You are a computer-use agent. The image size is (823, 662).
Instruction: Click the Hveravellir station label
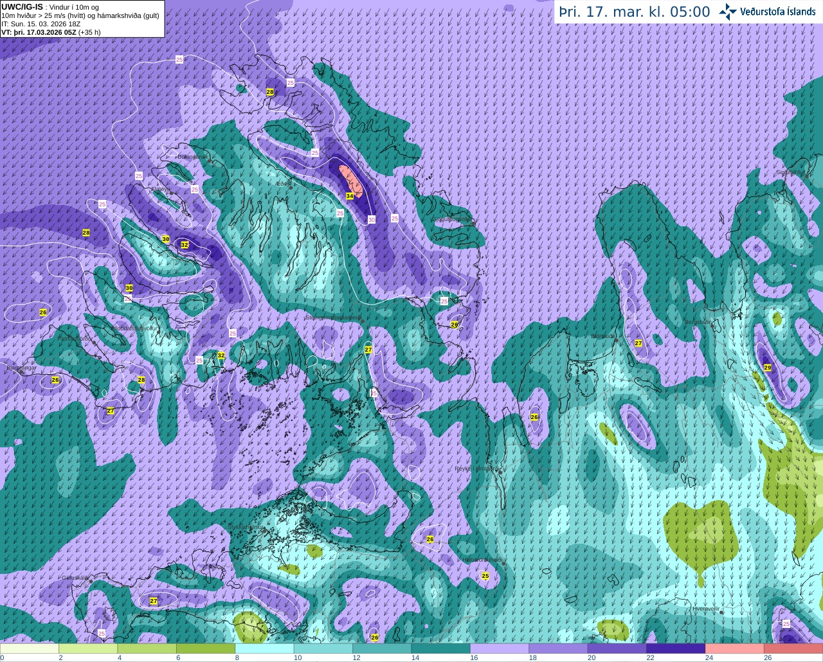706,609
